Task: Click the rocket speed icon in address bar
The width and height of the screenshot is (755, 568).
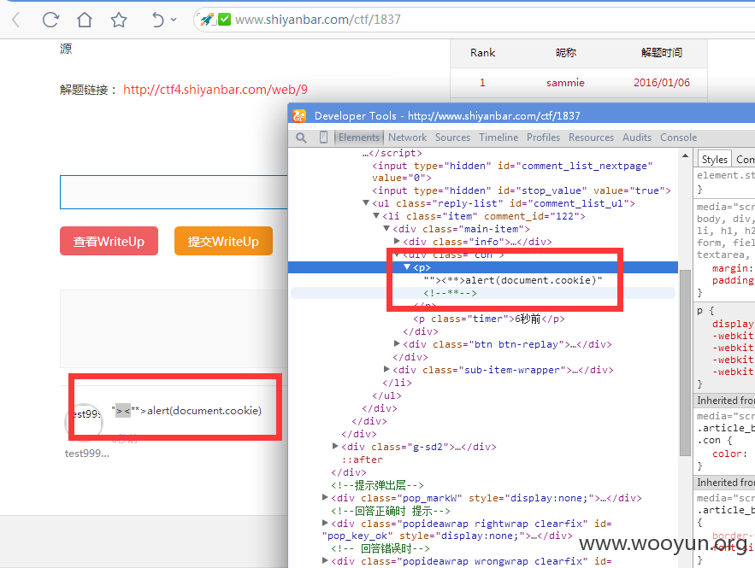Action: [x=207, y=20]
